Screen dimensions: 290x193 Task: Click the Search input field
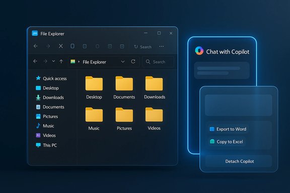tap(158, 62)
